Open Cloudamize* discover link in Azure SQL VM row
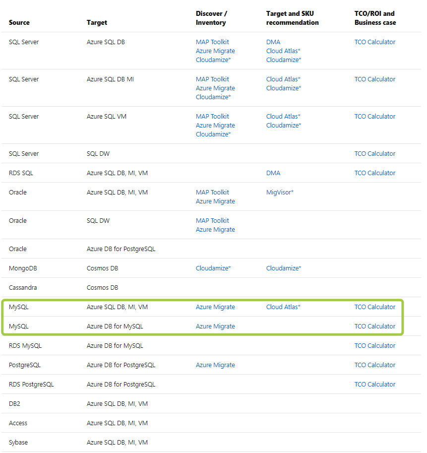Image resolution: width=427 pixels, height=453 pixels. [213, 134]
